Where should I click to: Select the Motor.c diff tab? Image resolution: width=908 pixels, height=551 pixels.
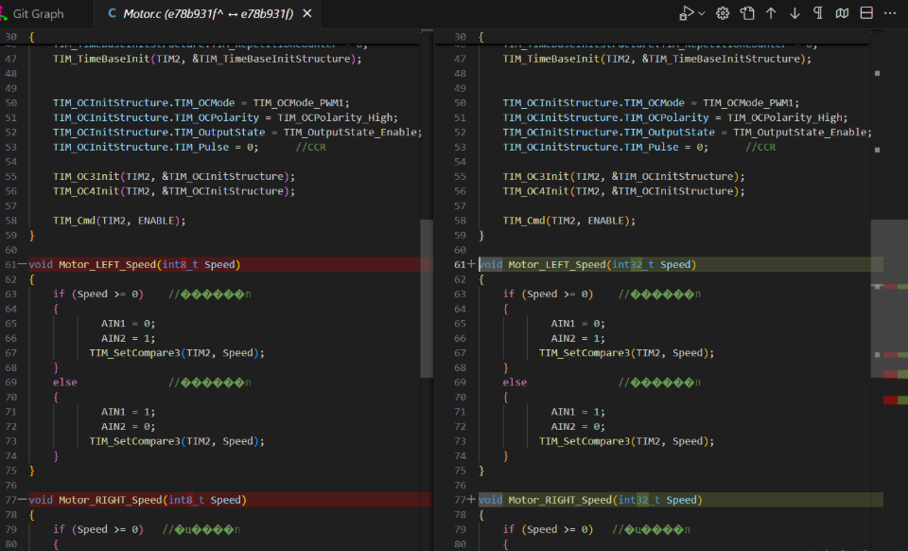(208, 14)
